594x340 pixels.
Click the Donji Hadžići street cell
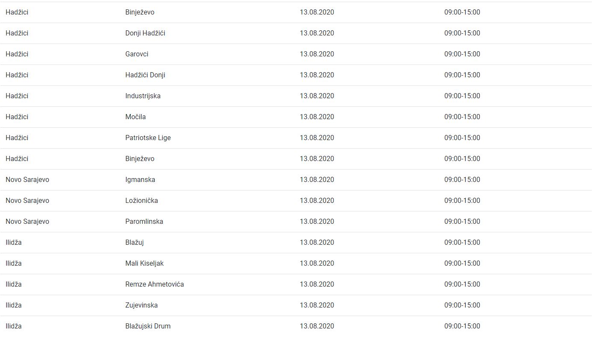145,33
